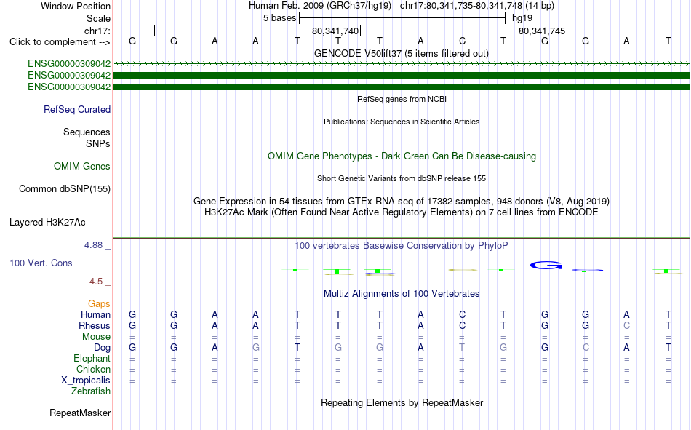Click the Common dbSNP(155) label
691x430 pixels.
(x=65, y=188)
